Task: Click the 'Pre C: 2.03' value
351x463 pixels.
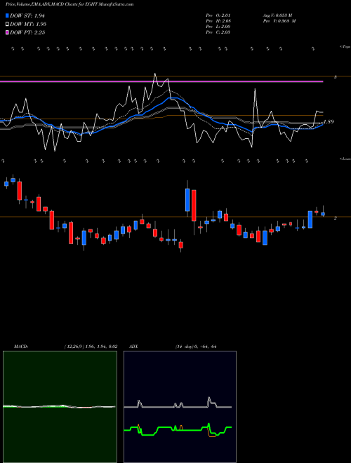Action: [218, 32]
